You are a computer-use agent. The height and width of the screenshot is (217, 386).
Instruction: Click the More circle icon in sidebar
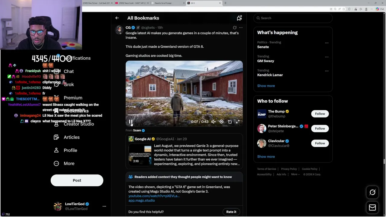pyautogui.click(x=56, y=163)
